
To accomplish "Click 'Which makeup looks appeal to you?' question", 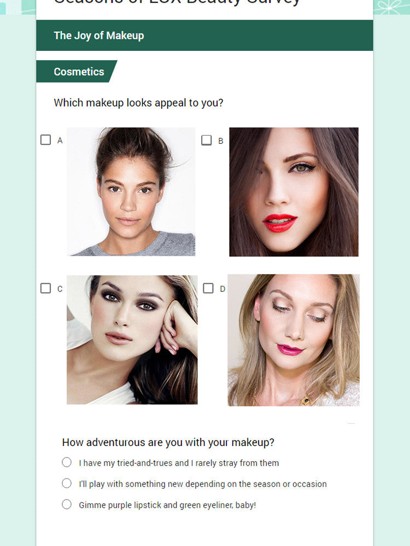I will (x=138, y=103).
